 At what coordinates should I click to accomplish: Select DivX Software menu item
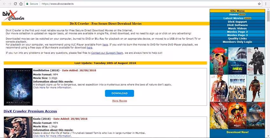tap(237, 25)
